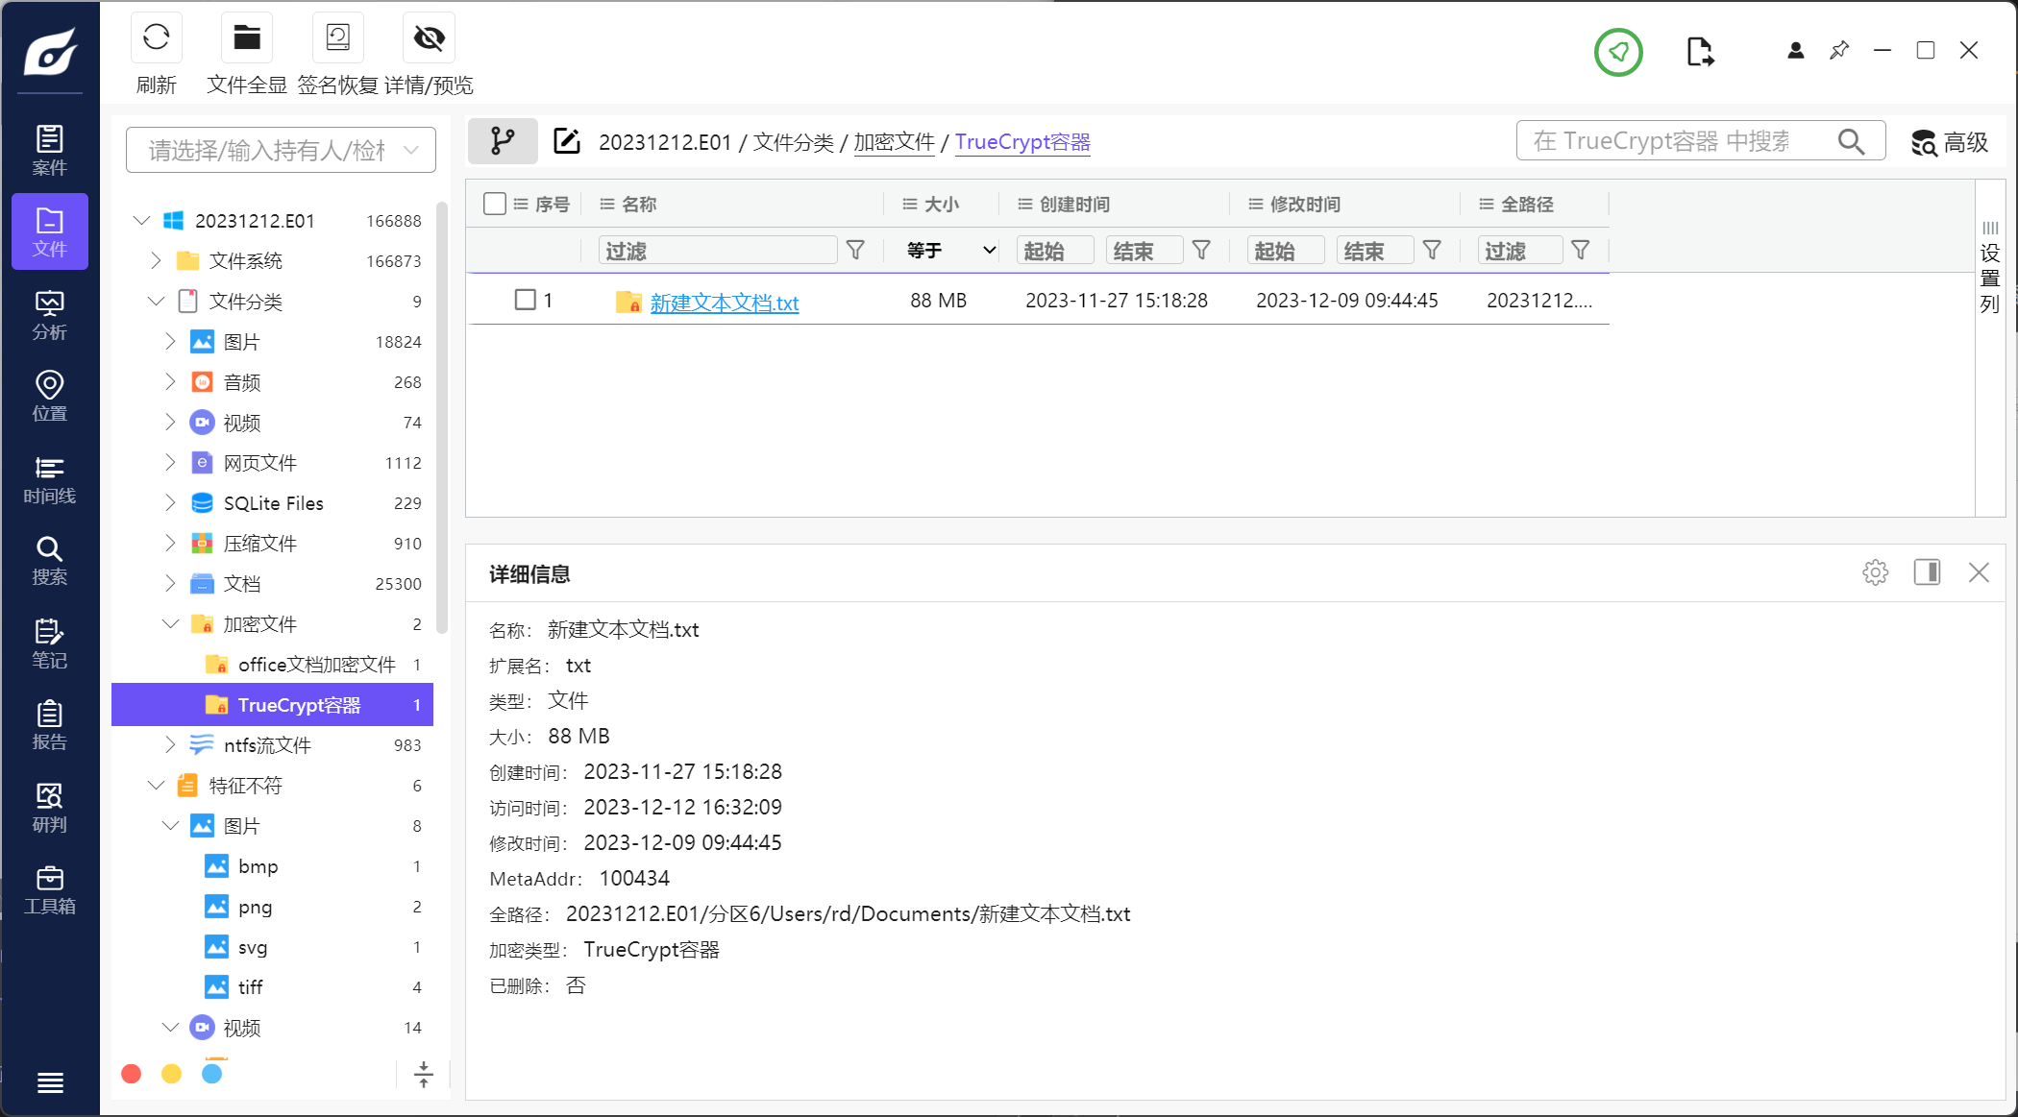The height and width of the screenshot is (1117, 2018).
Task: Click the tree branch view icon
Action: 502,142
